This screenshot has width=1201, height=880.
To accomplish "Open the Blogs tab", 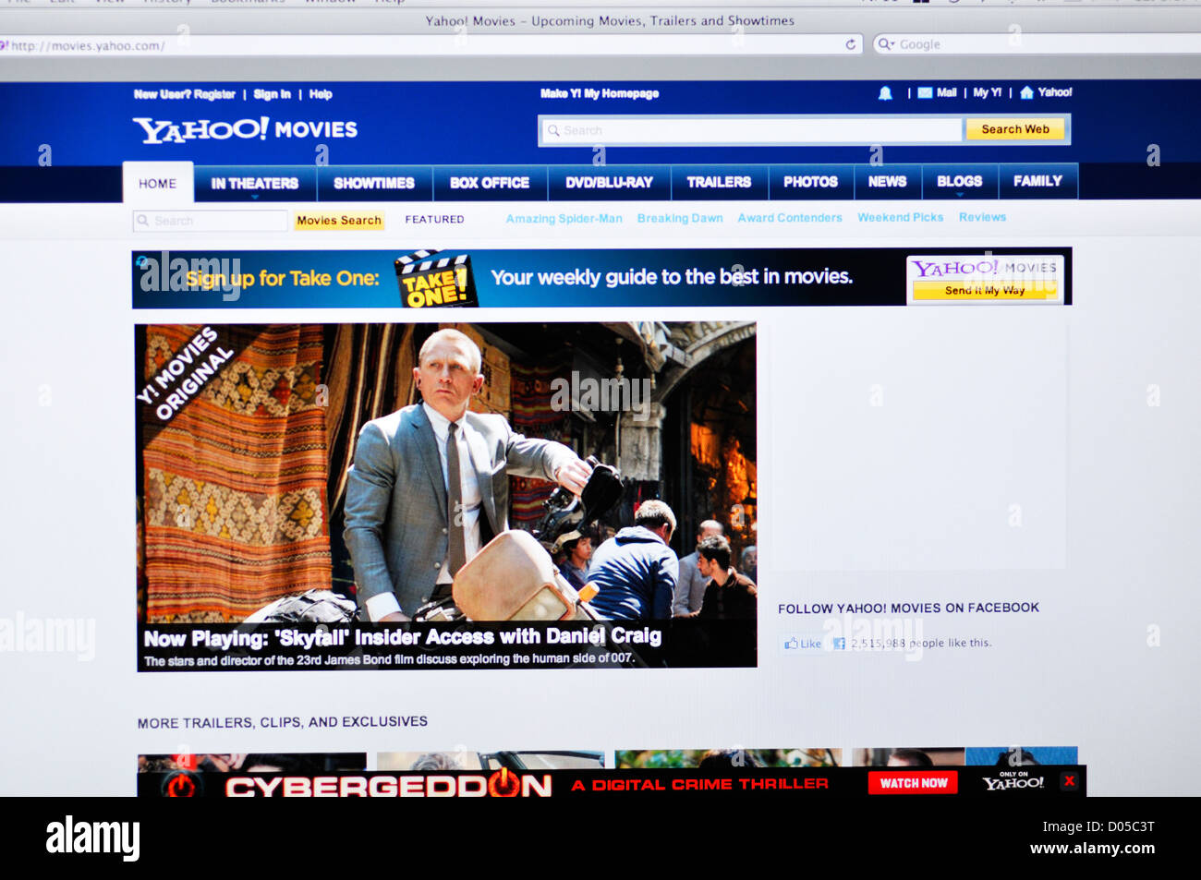I will click(x=960, y=181).
